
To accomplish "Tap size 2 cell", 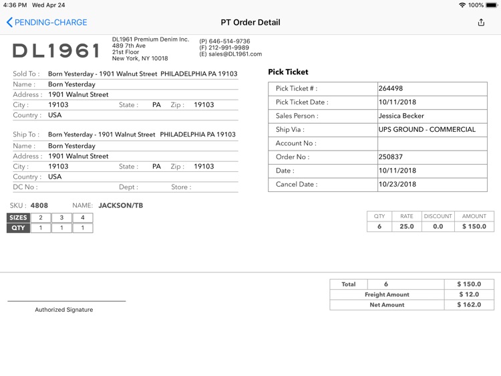I will pos(41,217).
